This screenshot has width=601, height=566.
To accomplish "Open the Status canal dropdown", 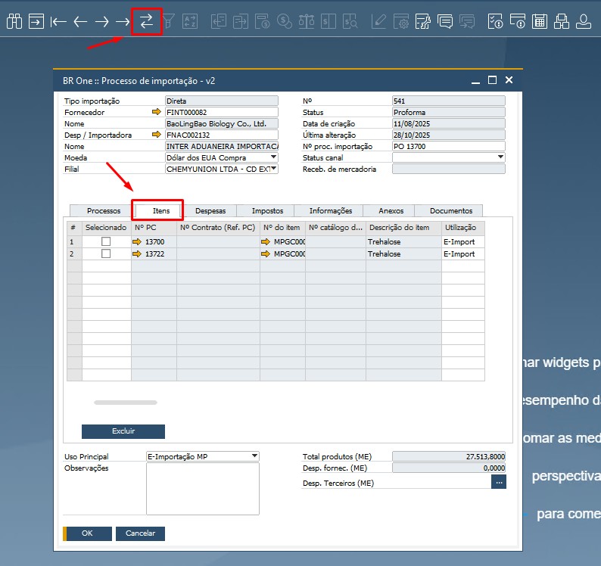I will point(500,157).
